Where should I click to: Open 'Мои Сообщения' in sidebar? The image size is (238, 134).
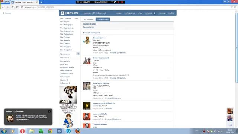(66, 34)
